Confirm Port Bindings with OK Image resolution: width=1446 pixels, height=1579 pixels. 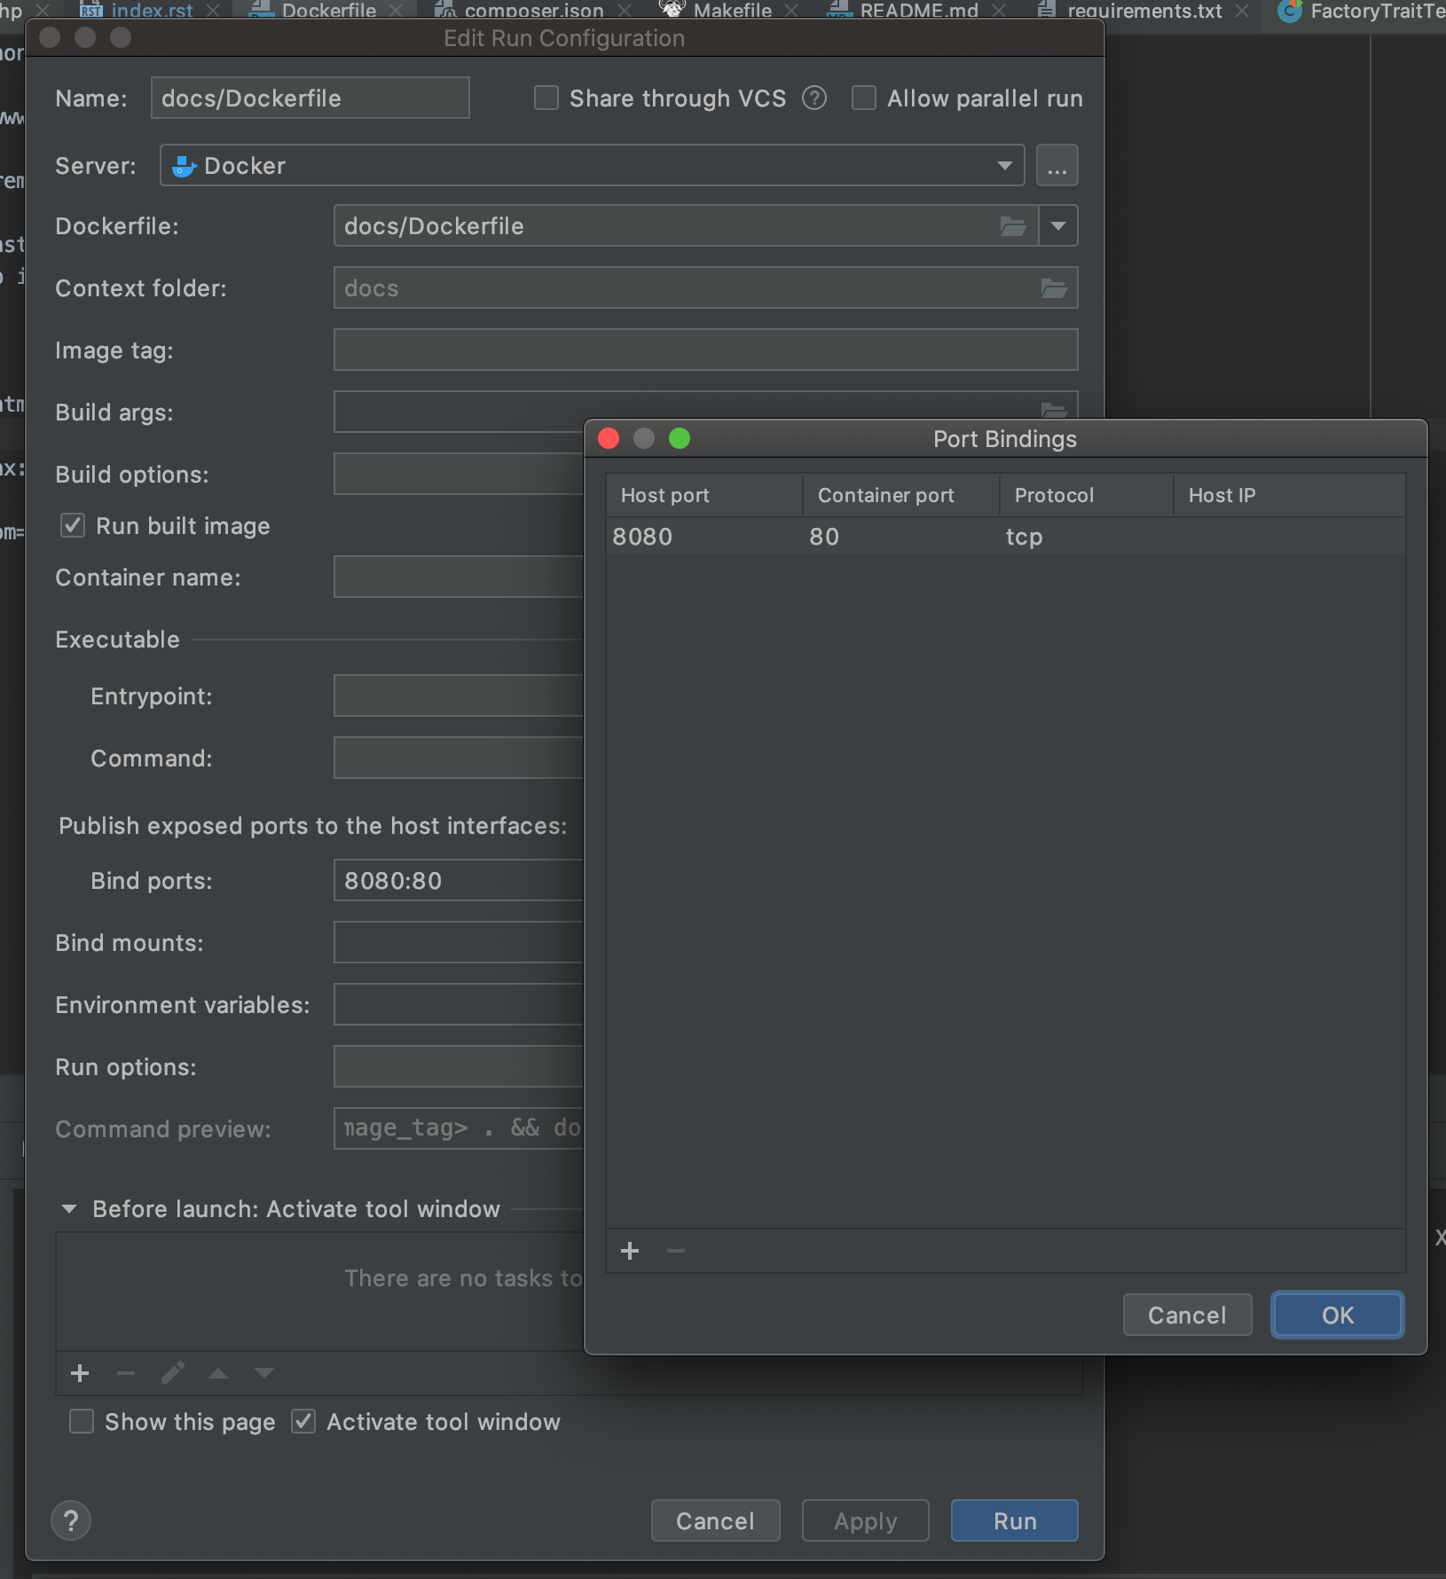[x=1337, y=1315]
